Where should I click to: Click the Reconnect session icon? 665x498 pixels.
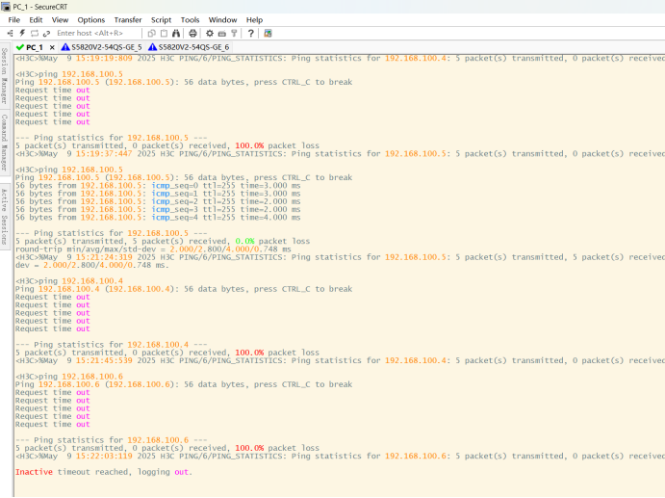35,33
